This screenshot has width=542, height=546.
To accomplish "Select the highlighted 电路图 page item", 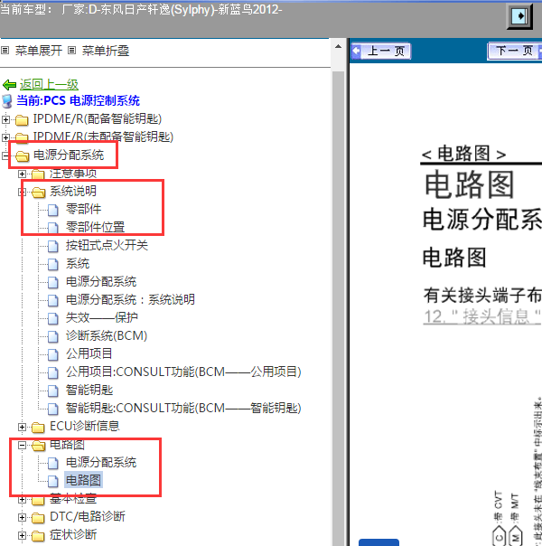I will click(83, 481).
